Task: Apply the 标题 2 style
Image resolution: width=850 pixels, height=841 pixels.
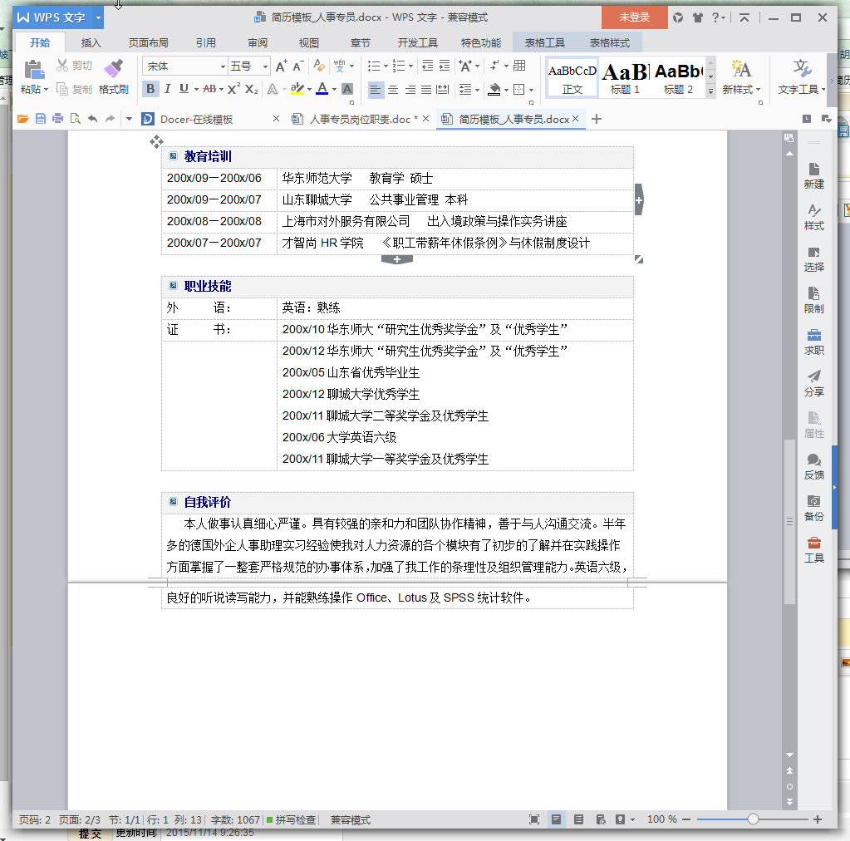Action: (x=678, y=77)
